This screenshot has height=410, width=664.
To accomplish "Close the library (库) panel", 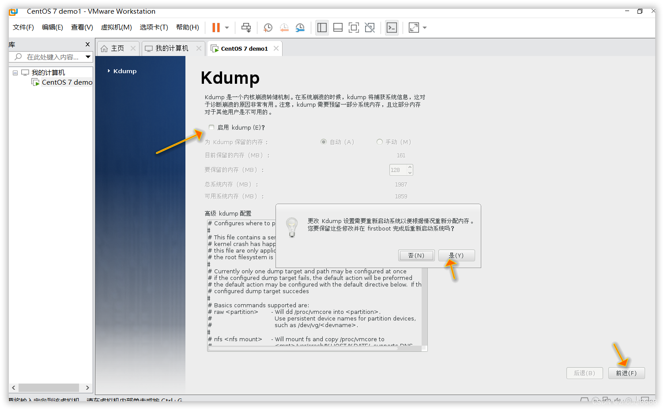I will click(87, 45).
